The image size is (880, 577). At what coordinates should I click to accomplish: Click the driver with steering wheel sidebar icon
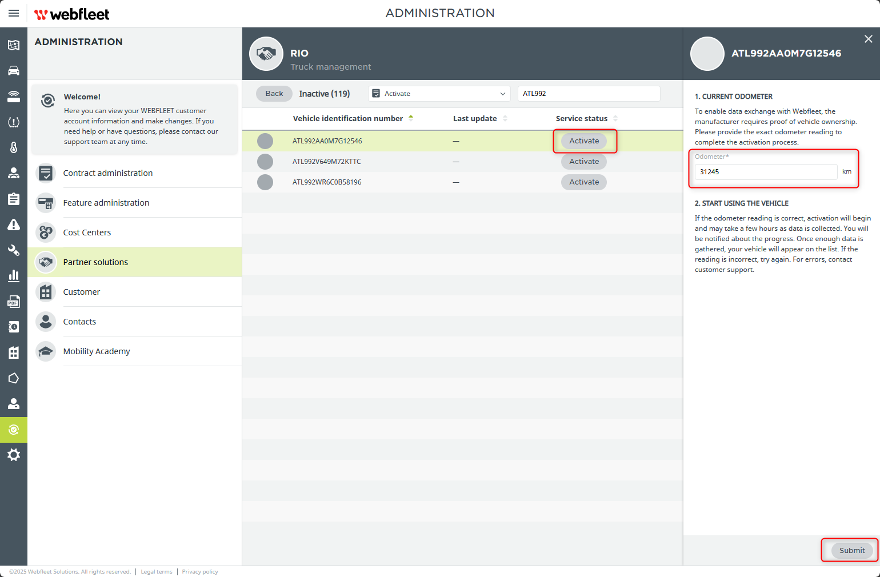(14, 173)
